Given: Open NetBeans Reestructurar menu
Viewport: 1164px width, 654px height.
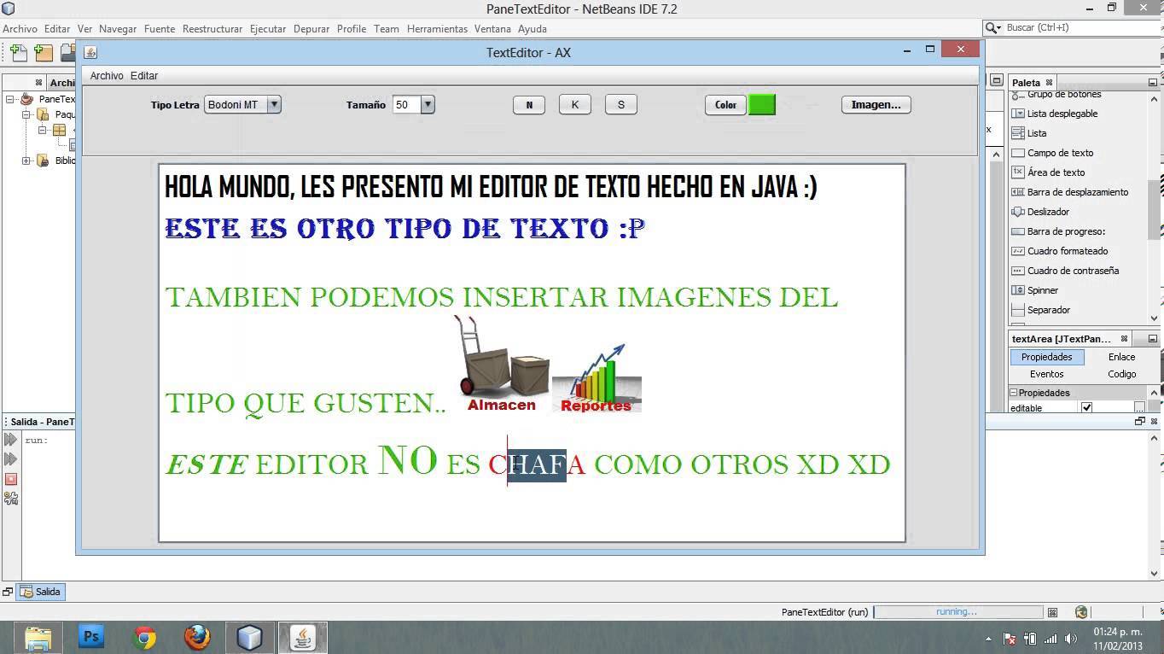Looking at the screenshot, I should click(212, 29).
